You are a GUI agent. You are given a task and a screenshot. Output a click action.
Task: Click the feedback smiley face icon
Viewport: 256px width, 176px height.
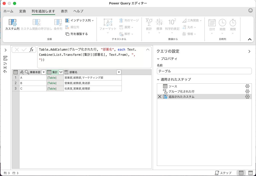point(251,11)
